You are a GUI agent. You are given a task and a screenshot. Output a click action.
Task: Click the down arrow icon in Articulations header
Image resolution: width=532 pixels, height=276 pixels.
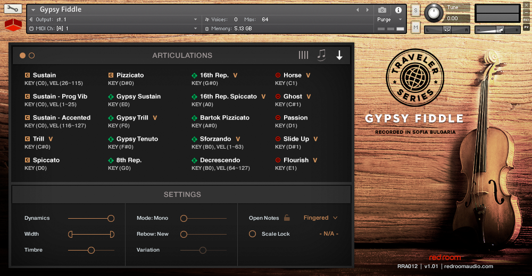(339, 55)
